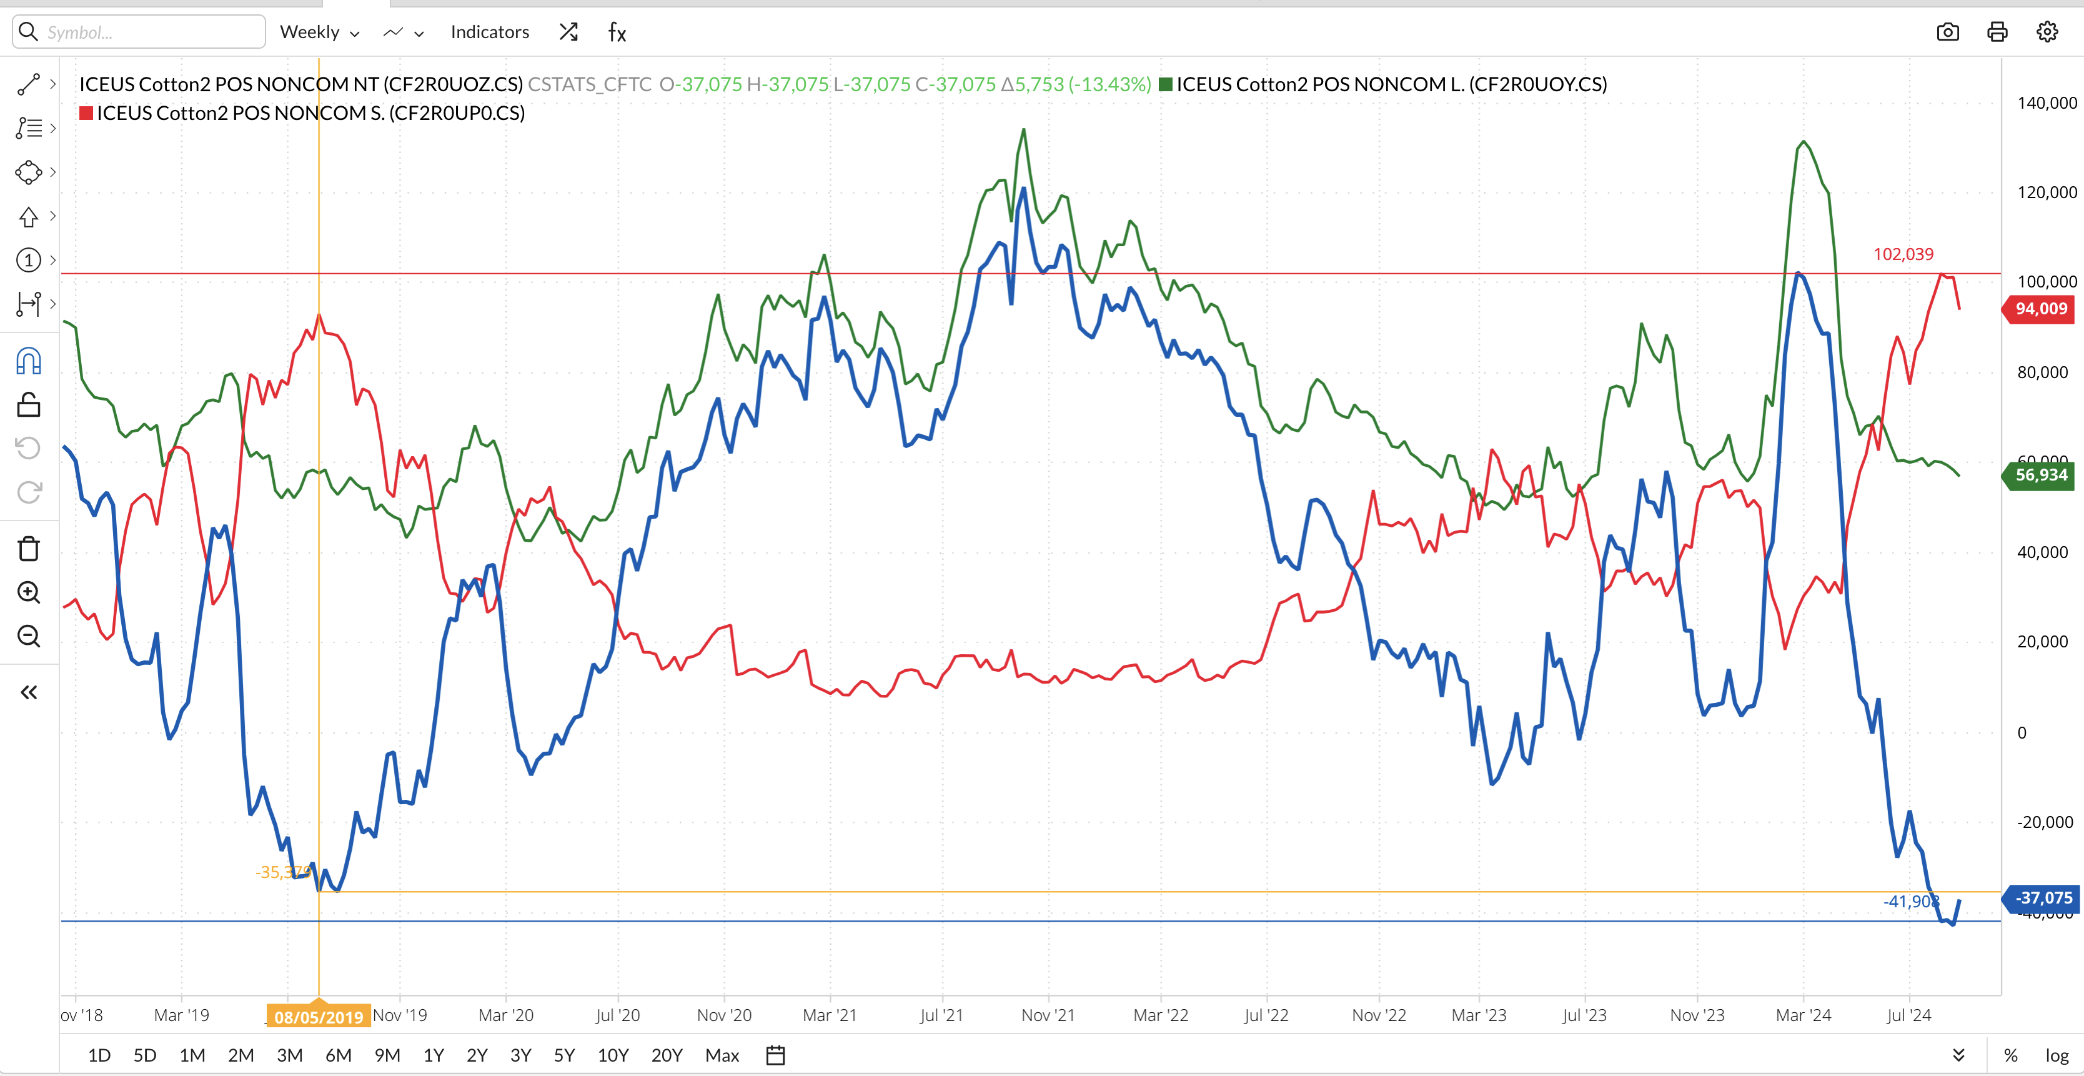The height and width of the screenshot is (1076, 2084).
Task: Expand the bottom bar double chevron
Action: [1958, 1055]
